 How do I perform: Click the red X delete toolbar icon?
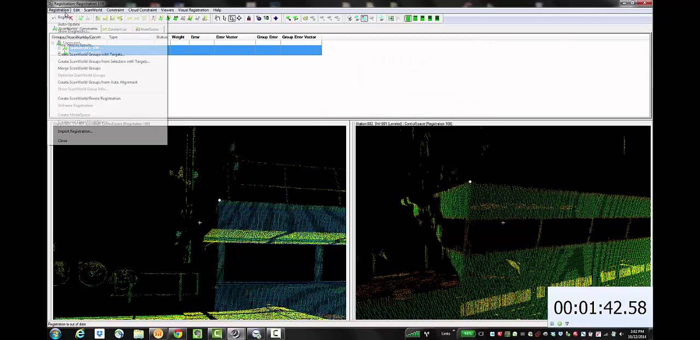point(70,18)
